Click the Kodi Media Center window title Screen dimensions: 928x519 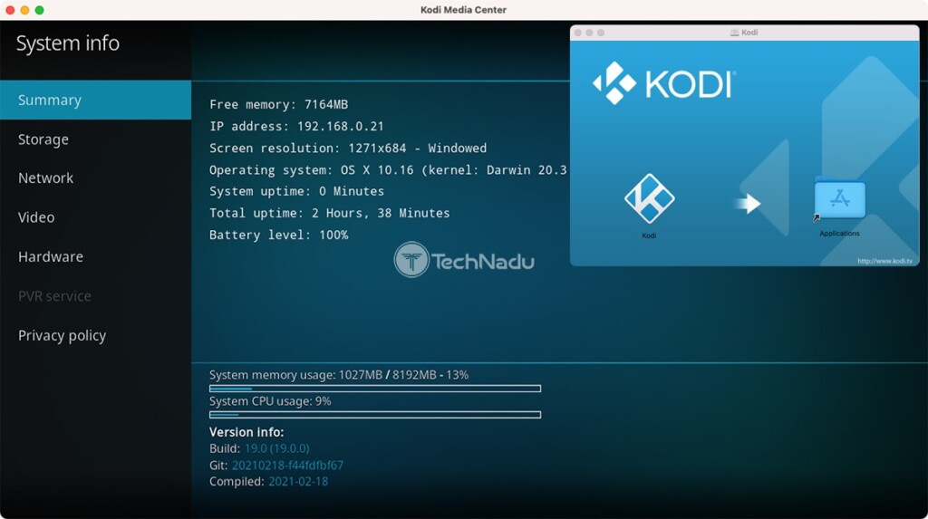pos(463,10)
